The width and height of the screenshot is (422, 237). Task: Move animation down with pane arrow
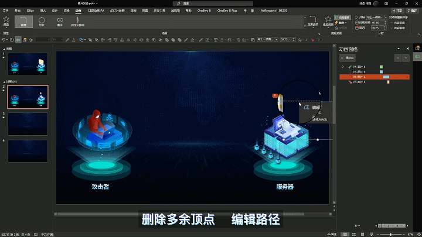[406, 58]
